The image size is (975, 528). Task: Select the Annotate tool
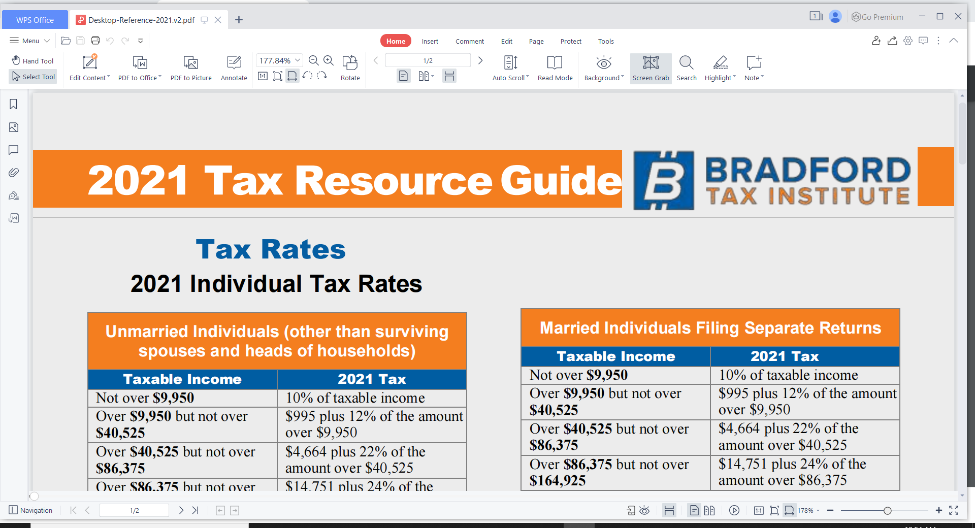(234, 68)
